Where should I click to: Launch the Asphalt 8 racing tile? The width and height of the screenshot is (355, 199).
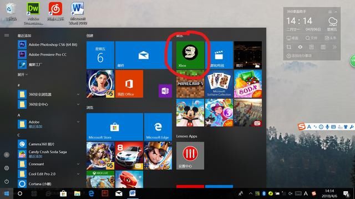[x=129, y=156]
